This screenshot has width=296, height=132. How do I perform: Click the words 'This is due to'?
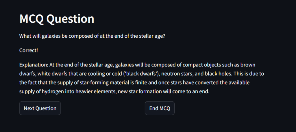[249, 74]
